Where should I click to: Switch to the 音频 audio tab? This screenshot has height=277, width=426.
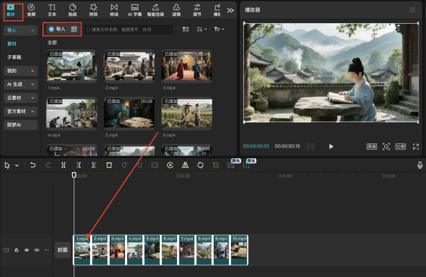31,10
